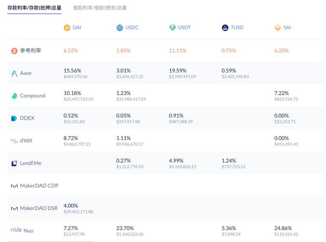
Task: Click the Aave logo icon
Action: [14, 73]
